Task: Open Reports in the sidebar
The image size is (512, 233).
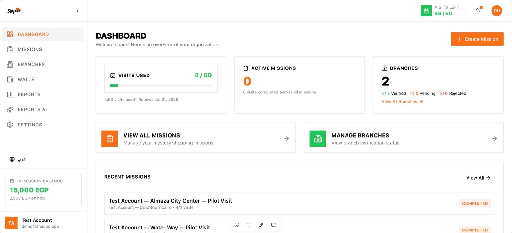Action: pyautogui.click(x=43, y=94)
